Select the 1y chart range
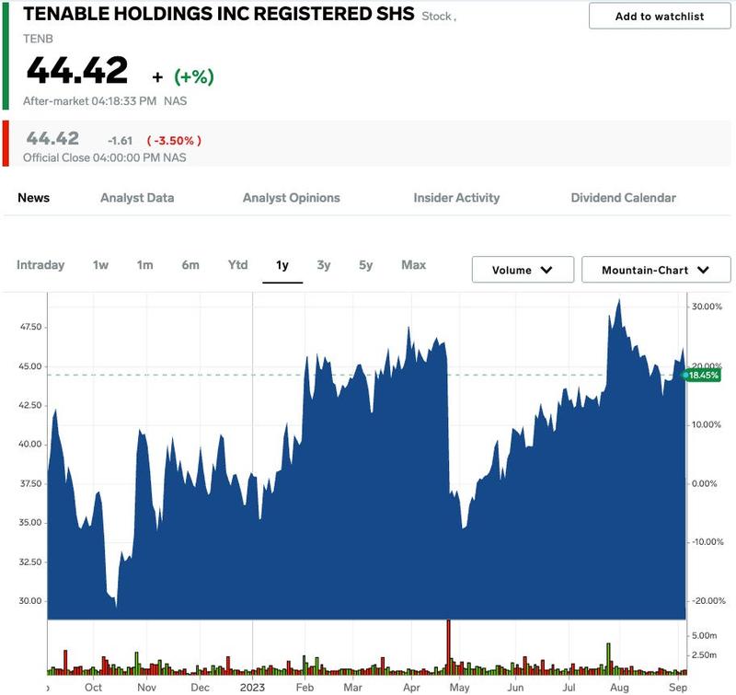 point(282,265)
